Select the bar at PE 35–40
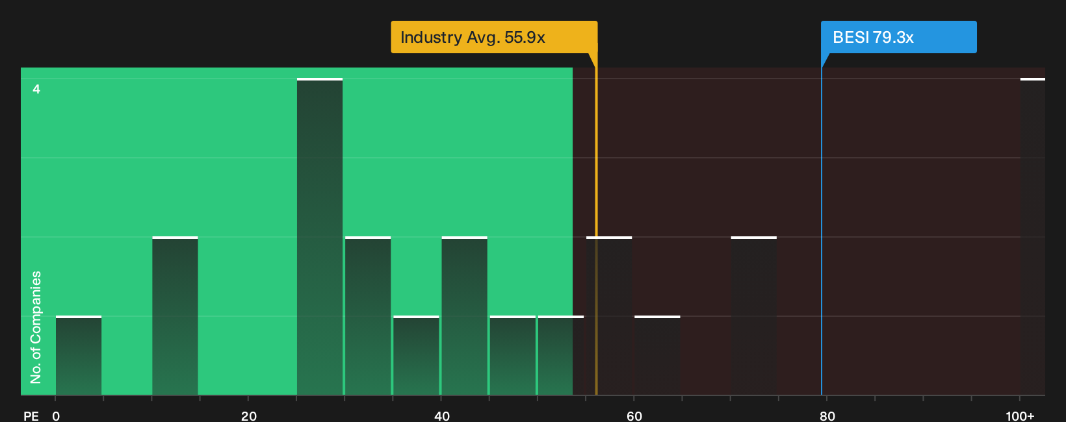 pyautogui.click(x=416, y=355)
